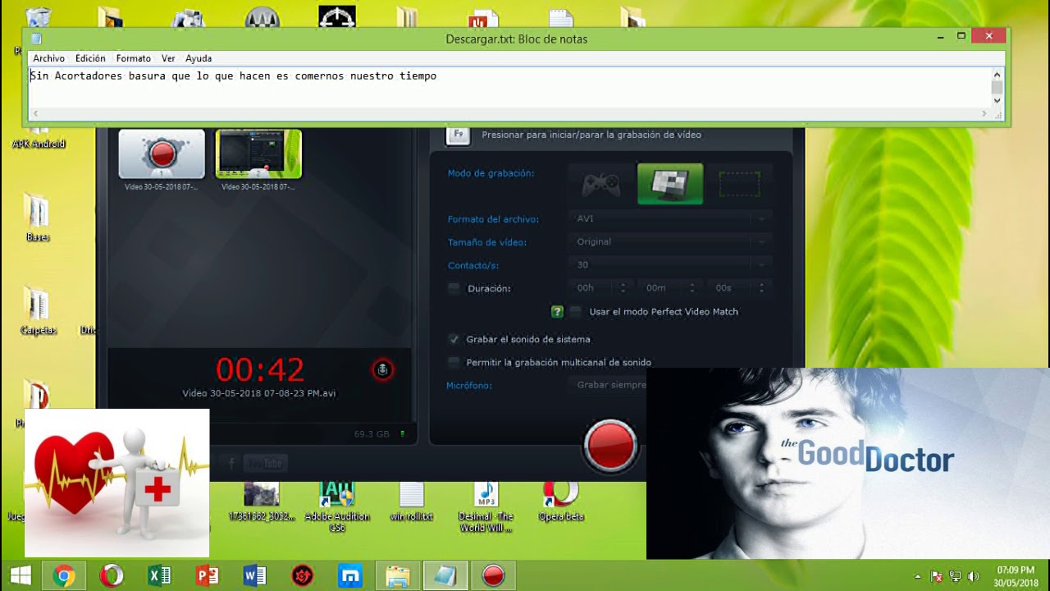
Task: Enable the Duración checkbox
Action: pos(454,289)
